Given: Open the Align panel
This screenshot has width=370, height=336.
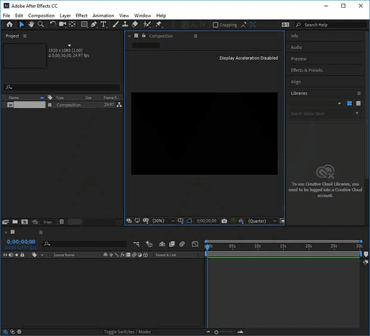Looking at the screenshot, I should coord(295,82).
